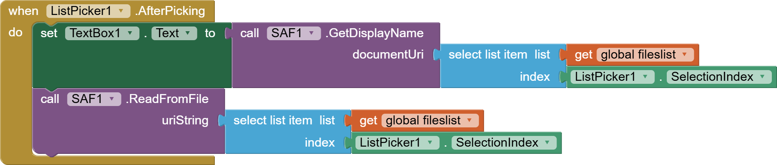This screenshot has height=165, width=777.
Task: Click the .AfterPicking event label
Action: tap(170, 11)
